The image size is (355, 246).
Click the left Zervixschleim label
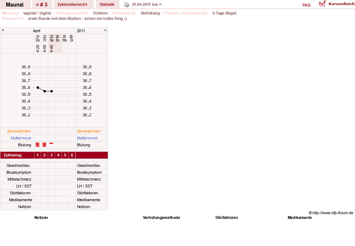(19, 131)
